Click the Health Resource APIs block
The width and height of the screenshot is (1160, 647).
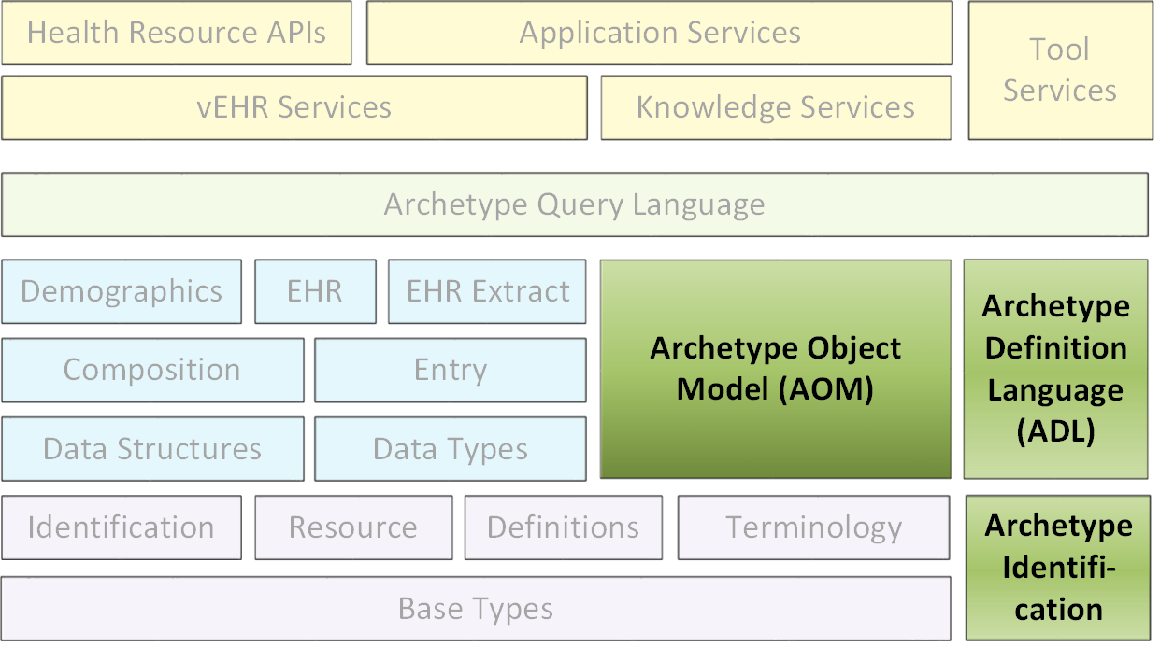coord(177,33)
